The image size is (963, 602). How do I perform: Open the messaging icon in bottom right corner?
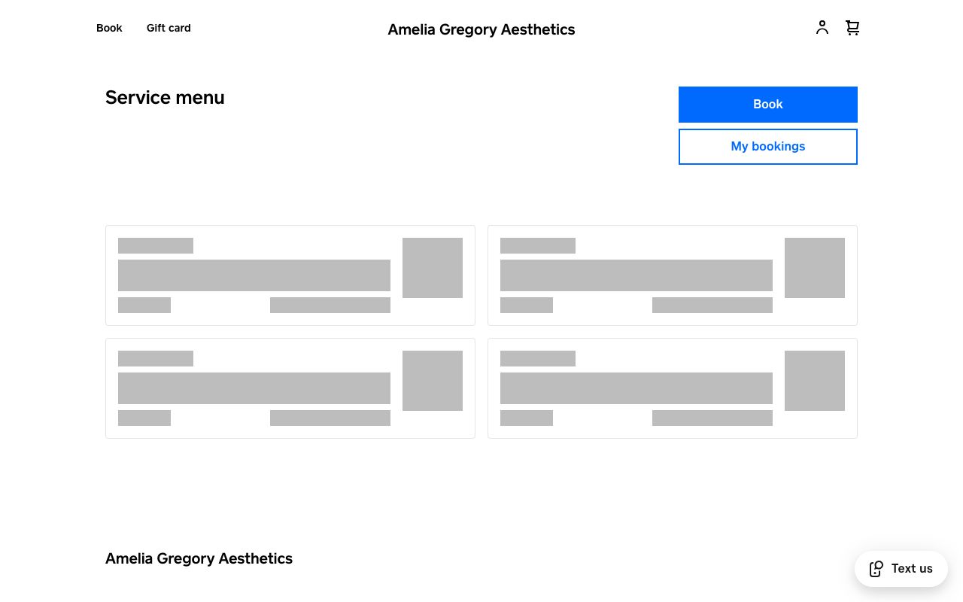(876, 569)
